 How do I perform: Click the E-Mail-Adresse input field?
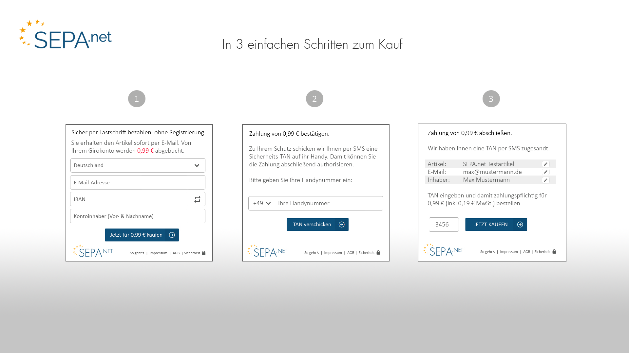pos(137,182)
